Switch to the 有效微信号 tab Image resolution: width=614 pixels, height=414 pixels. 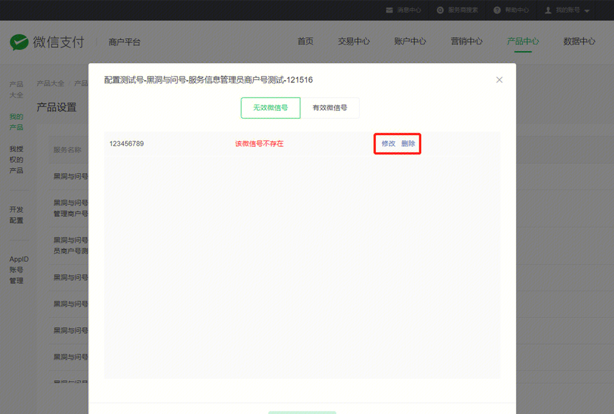pyautogui.click(x=330, y=108)
